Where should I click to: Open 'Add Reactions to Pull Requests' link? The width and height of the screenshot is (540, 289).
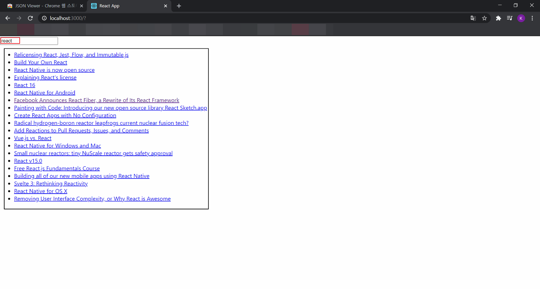click(81, 130)
